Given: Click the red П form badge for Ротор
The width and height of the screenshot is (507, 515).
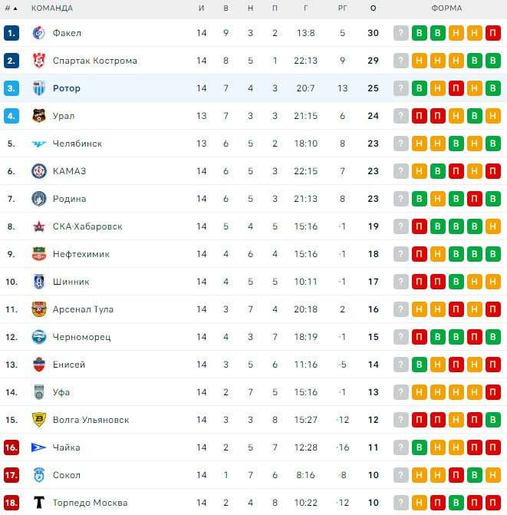Looking at the screenshot, I should 456,88.
